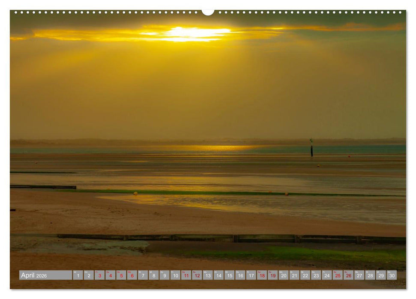The width and height of the screenshot is (416, 299).
Task: Click date 20 labeled Mo
Action: tap(283, 276)
